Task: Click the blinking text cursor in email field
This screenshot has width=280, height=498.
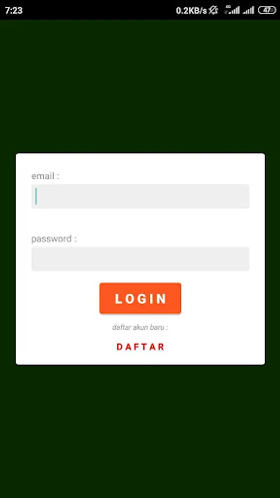Action: tap(36, 196)
